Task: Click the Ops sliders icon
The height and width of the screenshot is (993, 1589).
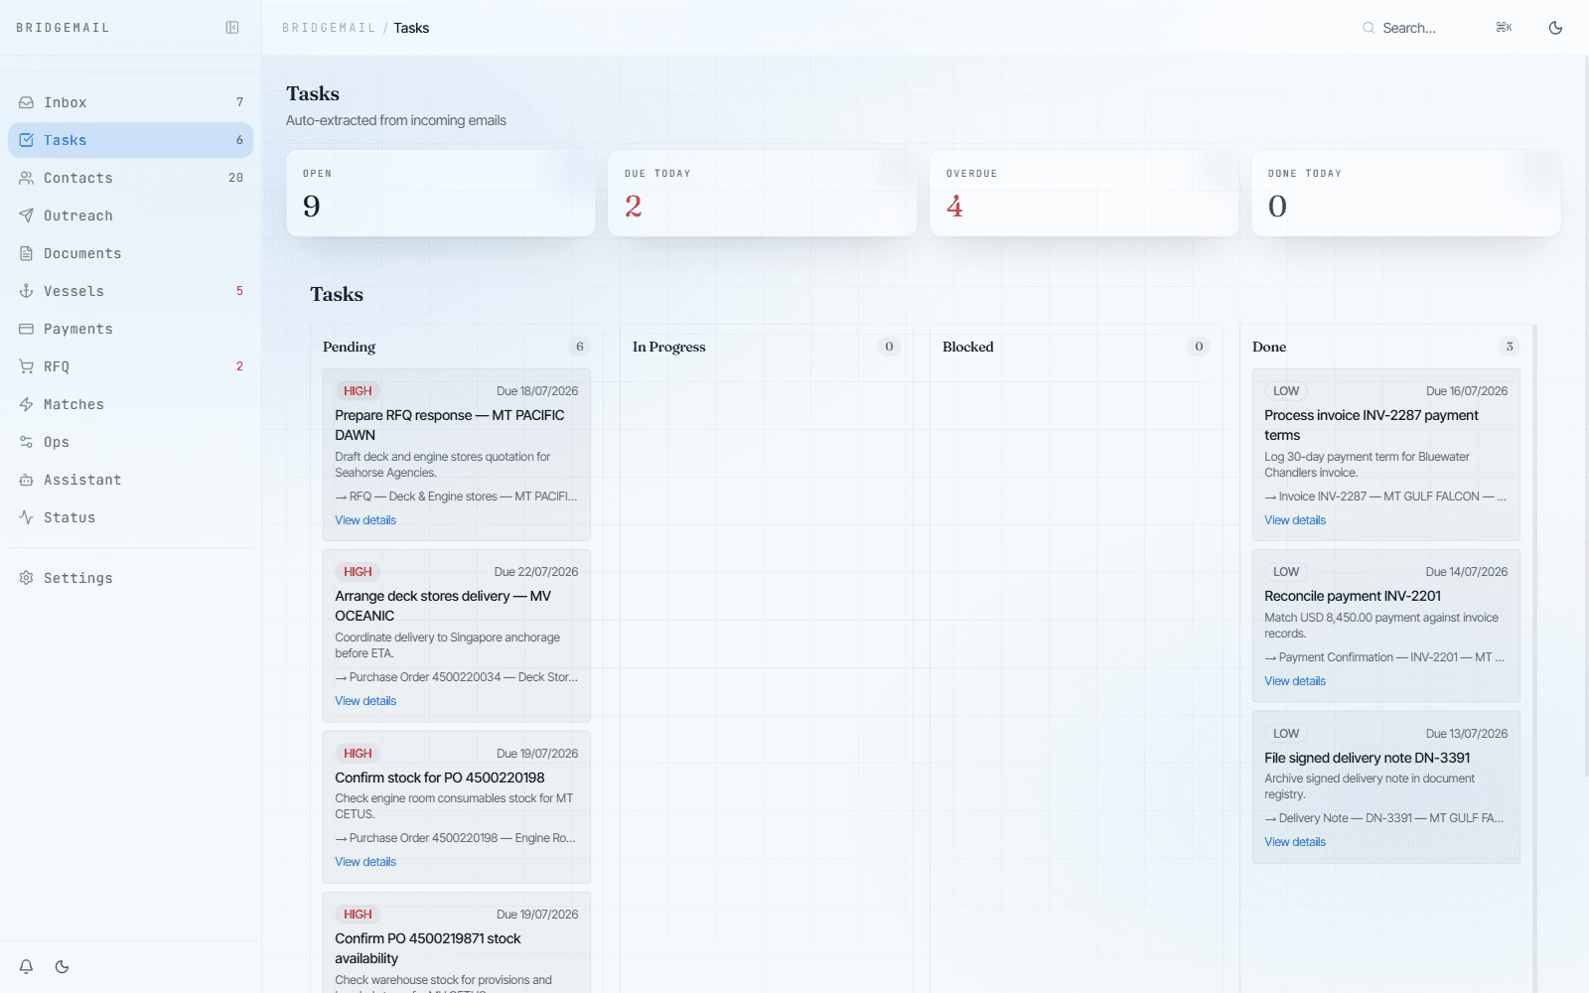Action: [27, 442]
